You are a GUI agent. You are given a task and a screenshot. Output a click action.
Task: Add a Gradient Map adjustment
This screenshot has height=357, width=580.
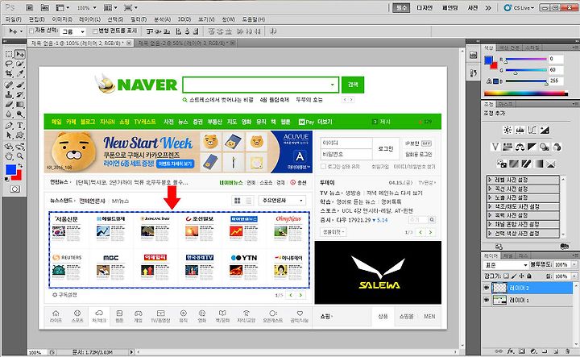[539, 164]
